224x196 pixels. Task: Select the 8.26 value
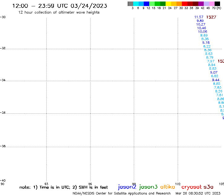coord(219,91)
